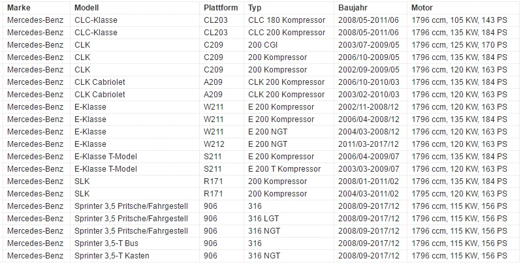Click the Sprinter 3,5-T Kasten cell

(135, 256)
